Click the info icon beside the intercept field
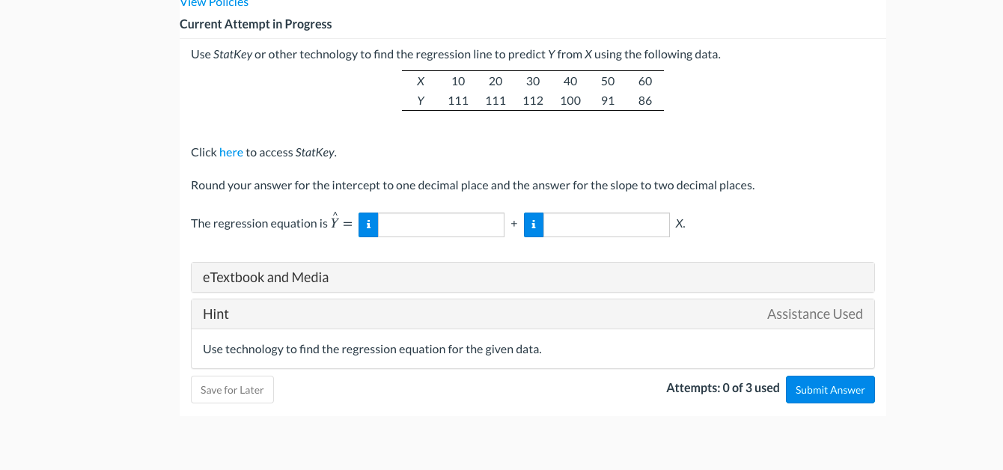 pyautogui.click(x=368, y=225)
